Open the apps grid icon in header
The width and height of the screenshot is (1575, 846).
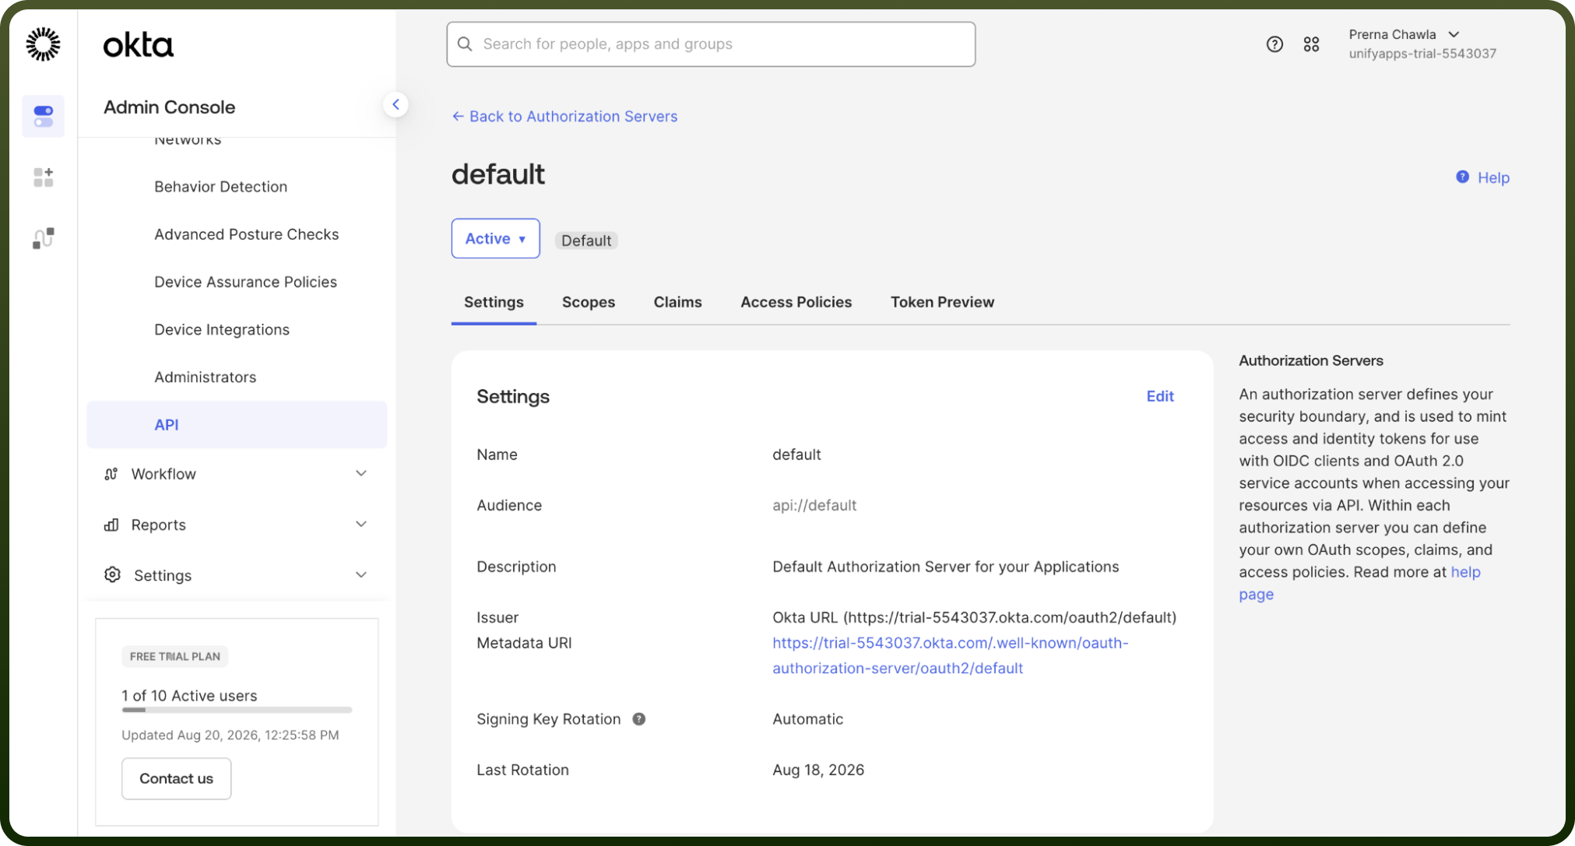[1311, 44]
